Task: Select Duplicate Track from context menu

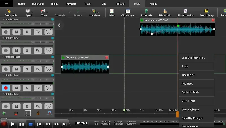Action: click(190, 92)
